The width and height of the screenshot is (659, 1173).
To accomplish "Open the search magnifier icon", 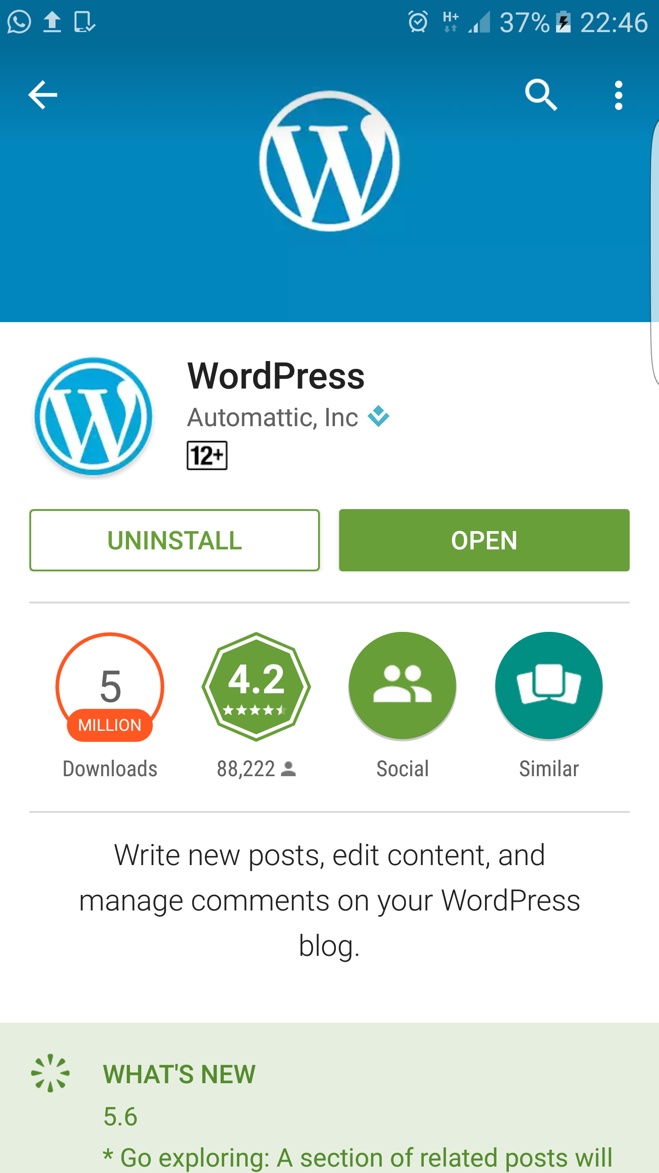I will tap(541, 95).
